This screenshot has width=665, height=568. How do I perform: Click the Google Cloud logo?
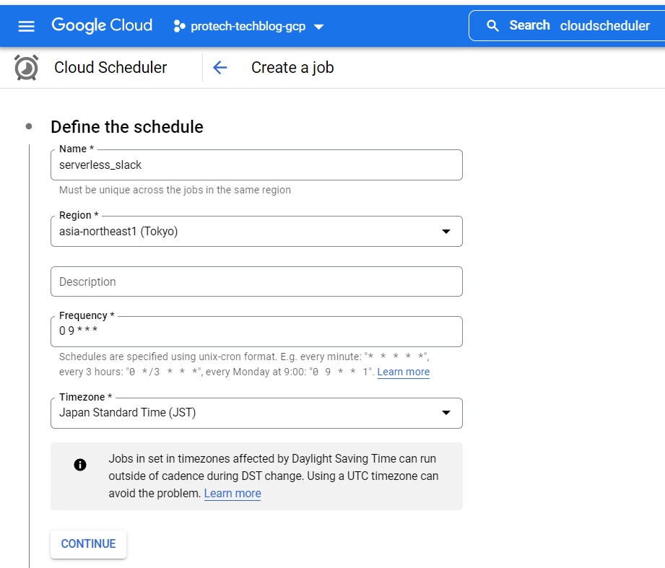tap(102, 25)
